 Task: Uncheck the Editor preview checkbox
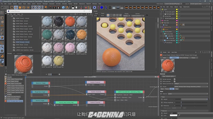[175, 82]
